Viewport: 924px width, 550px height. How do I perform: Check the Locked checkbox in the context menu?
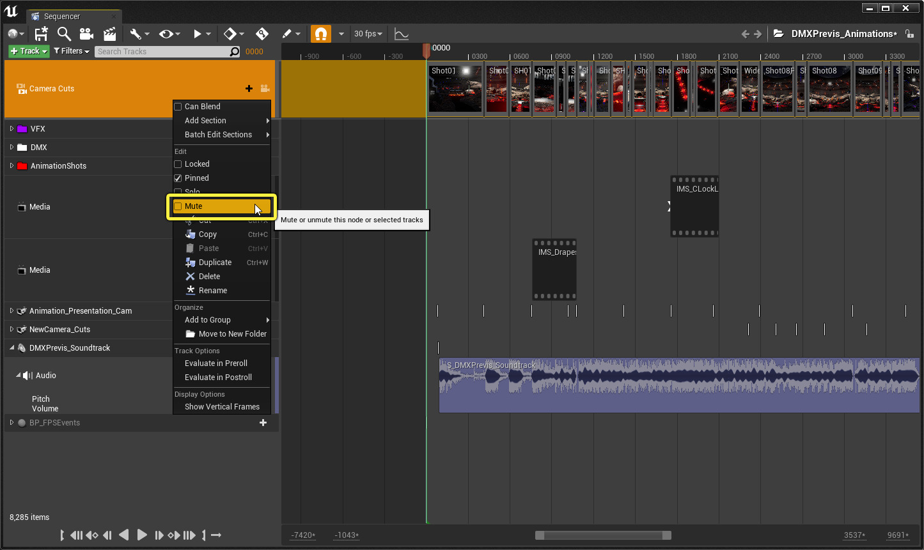pos(178,164)
